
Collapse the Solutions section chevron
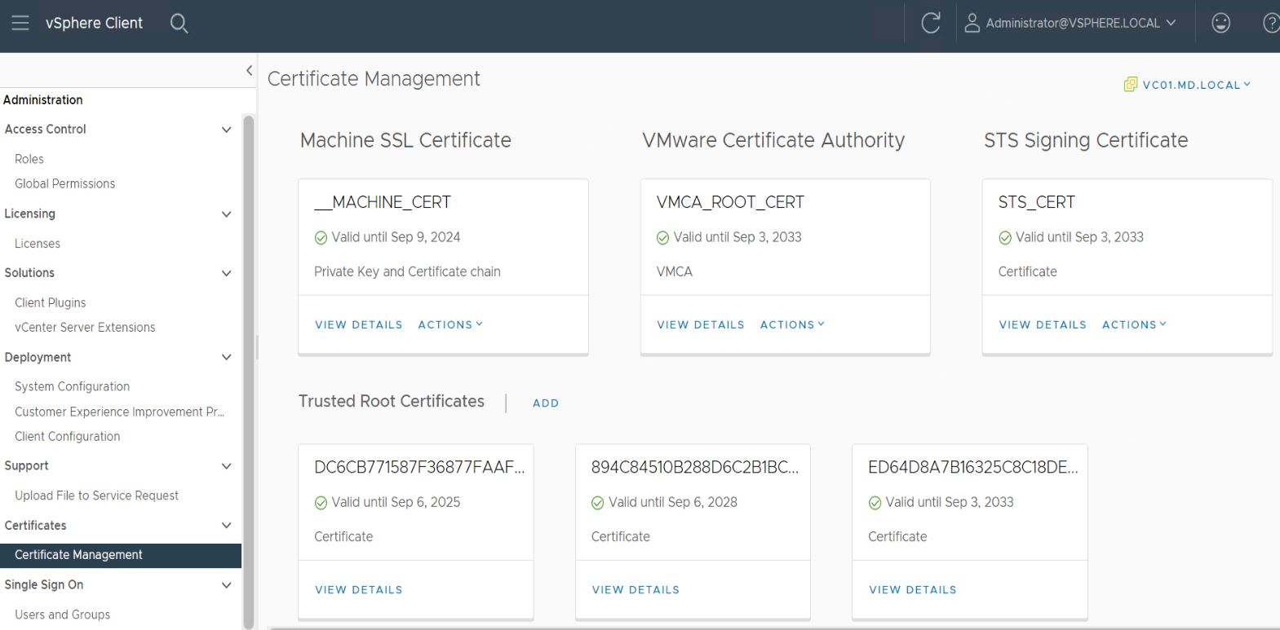[x=226, y=273]
